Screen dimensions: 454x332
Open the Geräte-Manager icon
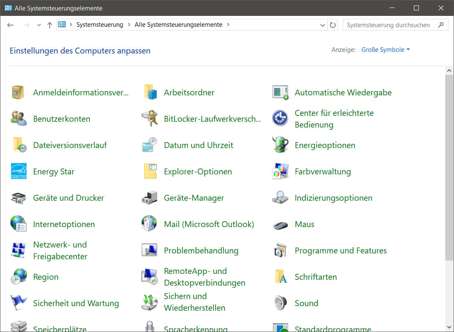click(149, 198)
